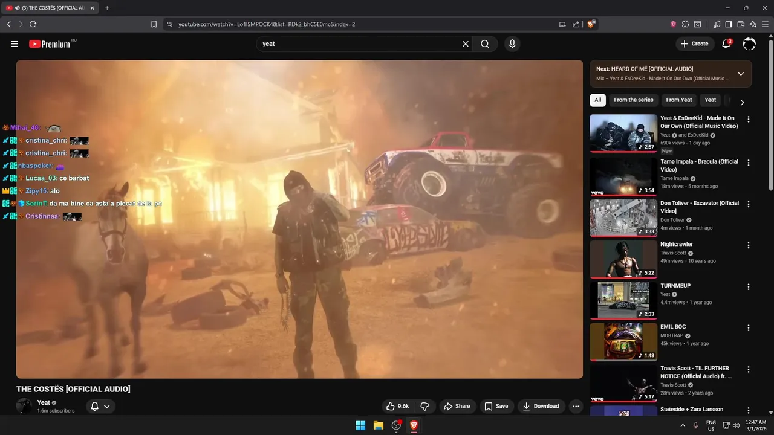Open EMIL BOC video title
Viewport: 774px width, 435px height.
point(674,327)
